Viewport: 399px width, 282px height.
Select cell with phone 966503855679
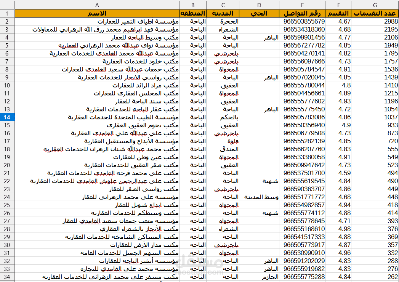(302, 21)
